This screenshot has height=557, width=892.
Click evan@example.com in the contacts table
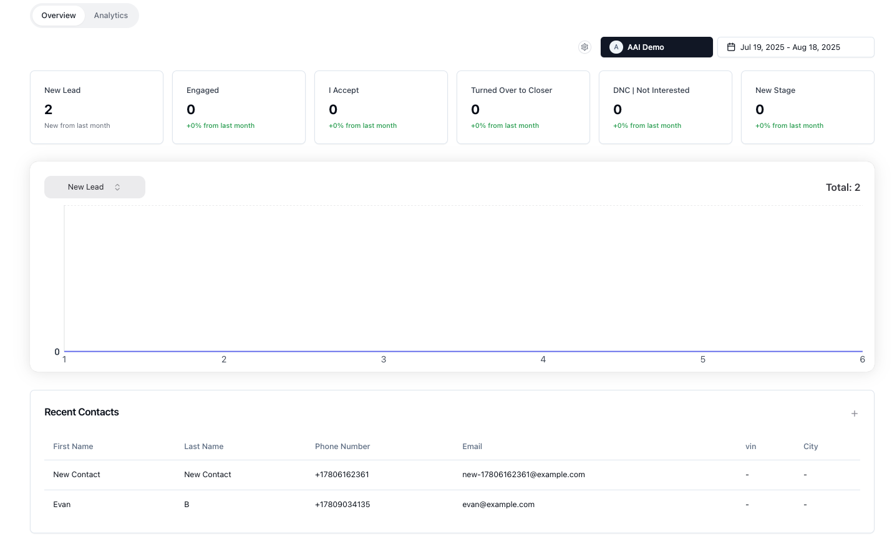pyautogui.click(x=498, y=504)
